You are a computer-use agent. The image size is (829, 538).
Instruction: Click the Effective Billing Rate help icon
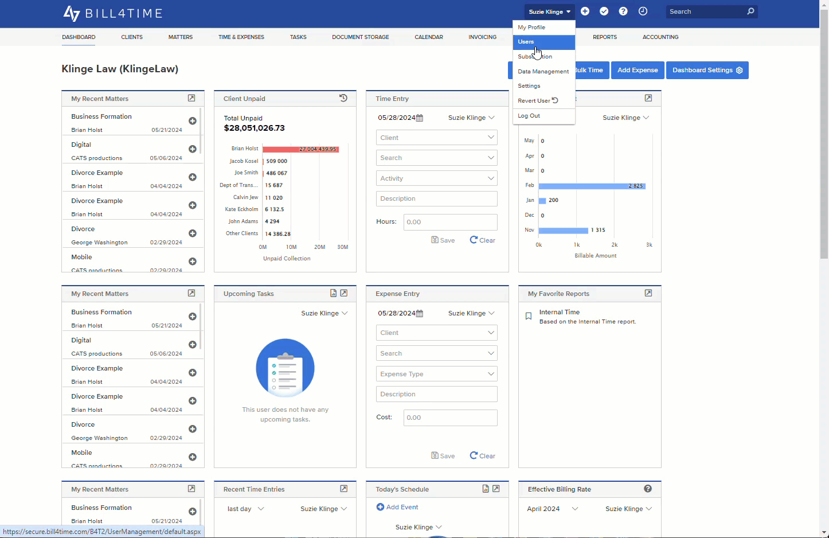[x=648, y=489]
